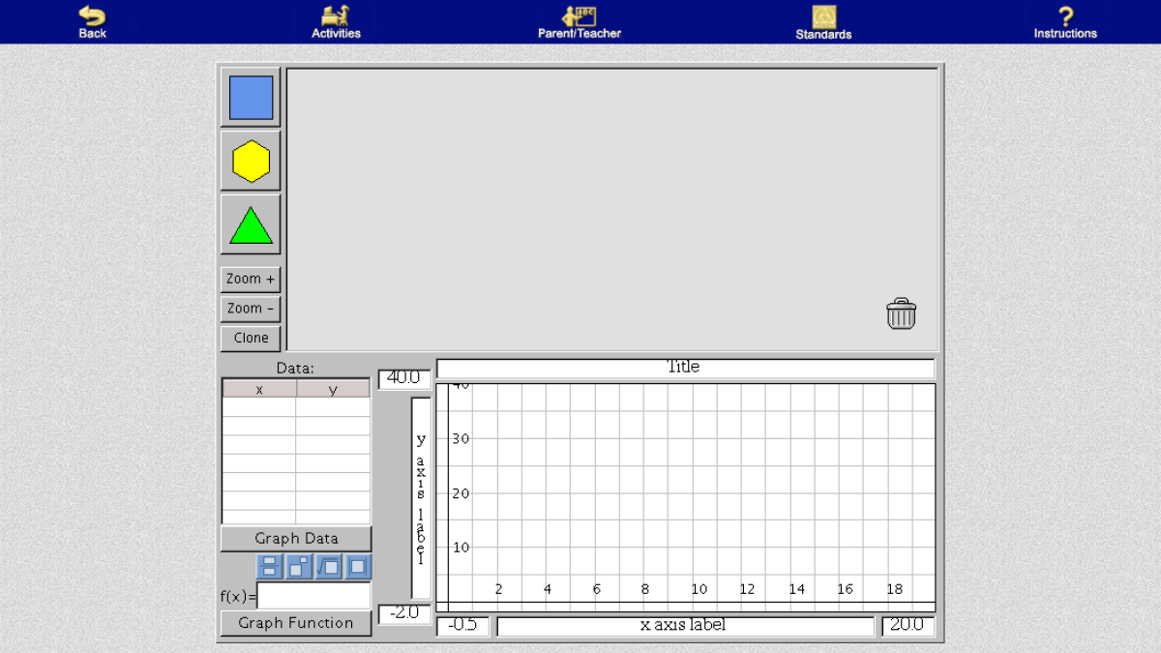Click Zoom + to zoom in
This screenshot has width=1161, height=653.
pyautogui.click(x=250, y=279)
